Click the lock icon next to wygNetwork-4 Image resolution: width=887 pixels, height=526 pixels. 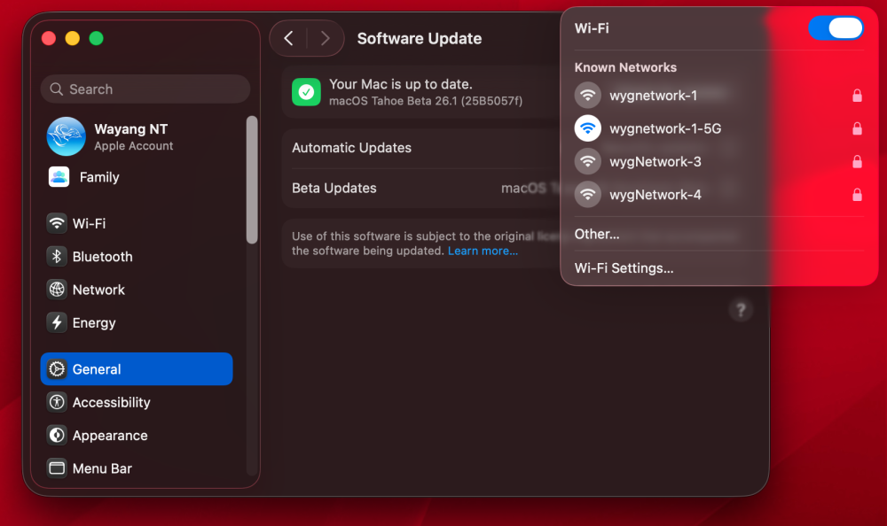tap(857, 195)
